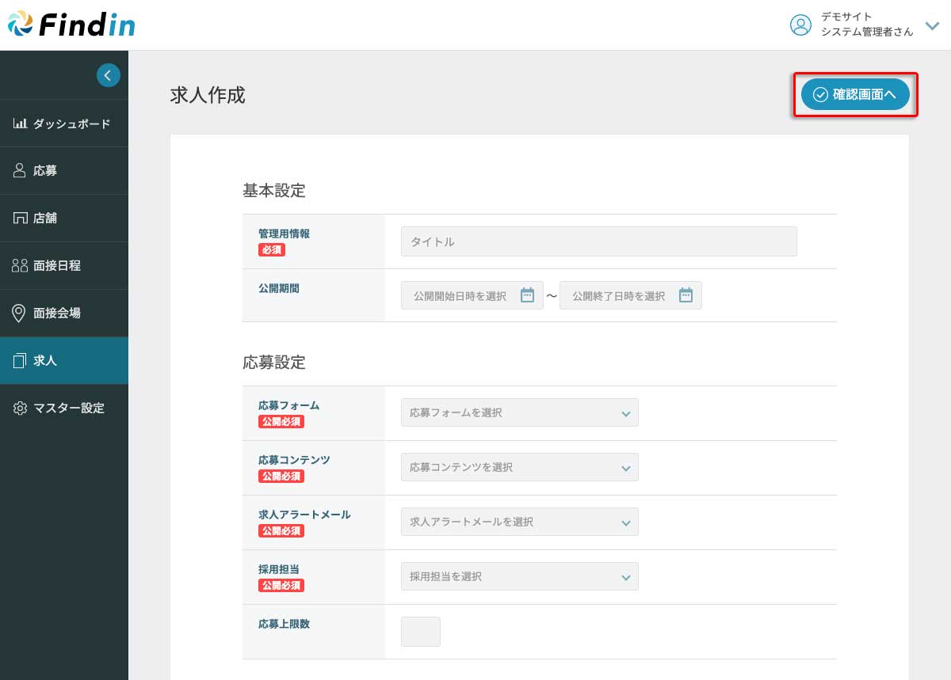Click the user profile avatar icon

click(x=800, y=25)
